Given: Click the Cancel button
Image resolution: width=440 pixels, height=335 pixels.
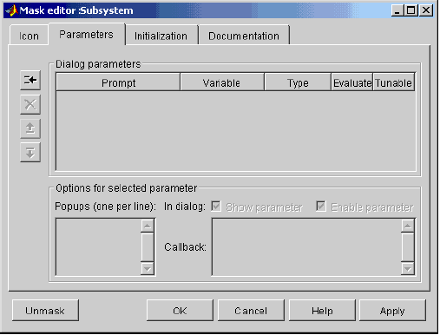Looking at the screenshot, I should (x=251, y=311).
